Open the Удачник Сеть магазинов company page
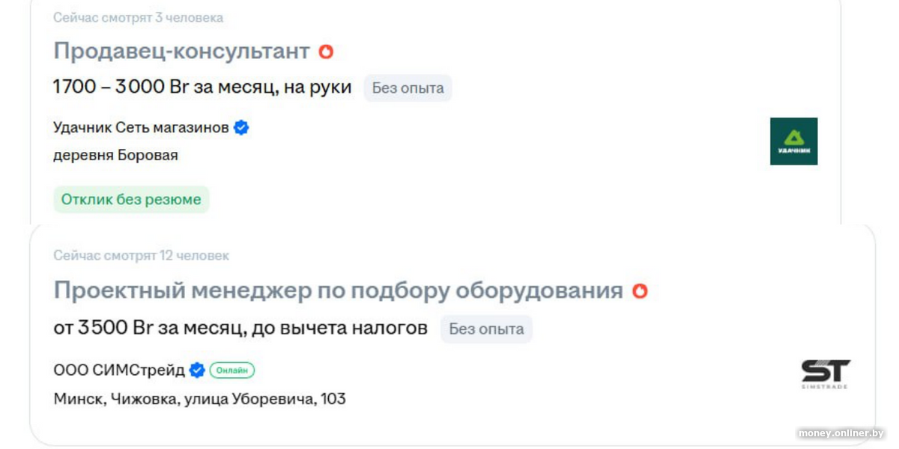Image resolution: width=899 pixels, height=449 pixels. (x=141, y=128)
